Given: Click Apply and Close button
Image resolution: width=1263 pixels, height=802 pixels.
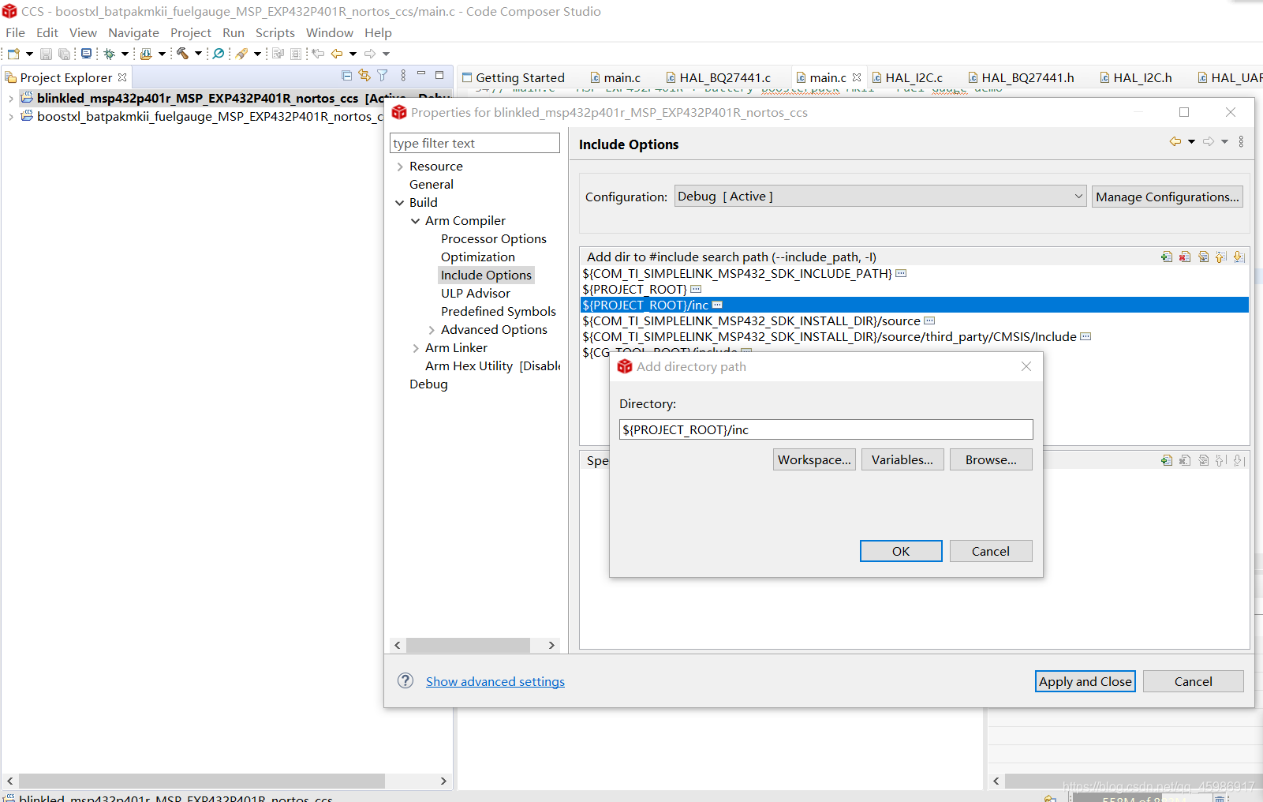Looking at the screenshot, I should 1085,681.
